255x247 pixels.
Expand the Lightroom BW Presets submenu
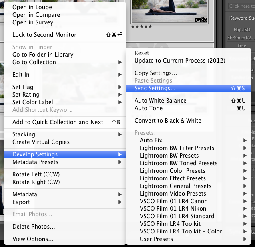169,156
